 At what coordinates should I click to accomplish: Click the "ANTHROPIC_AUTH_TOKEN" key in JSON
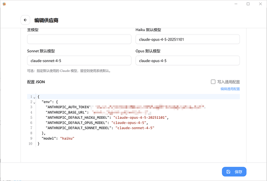68,107
